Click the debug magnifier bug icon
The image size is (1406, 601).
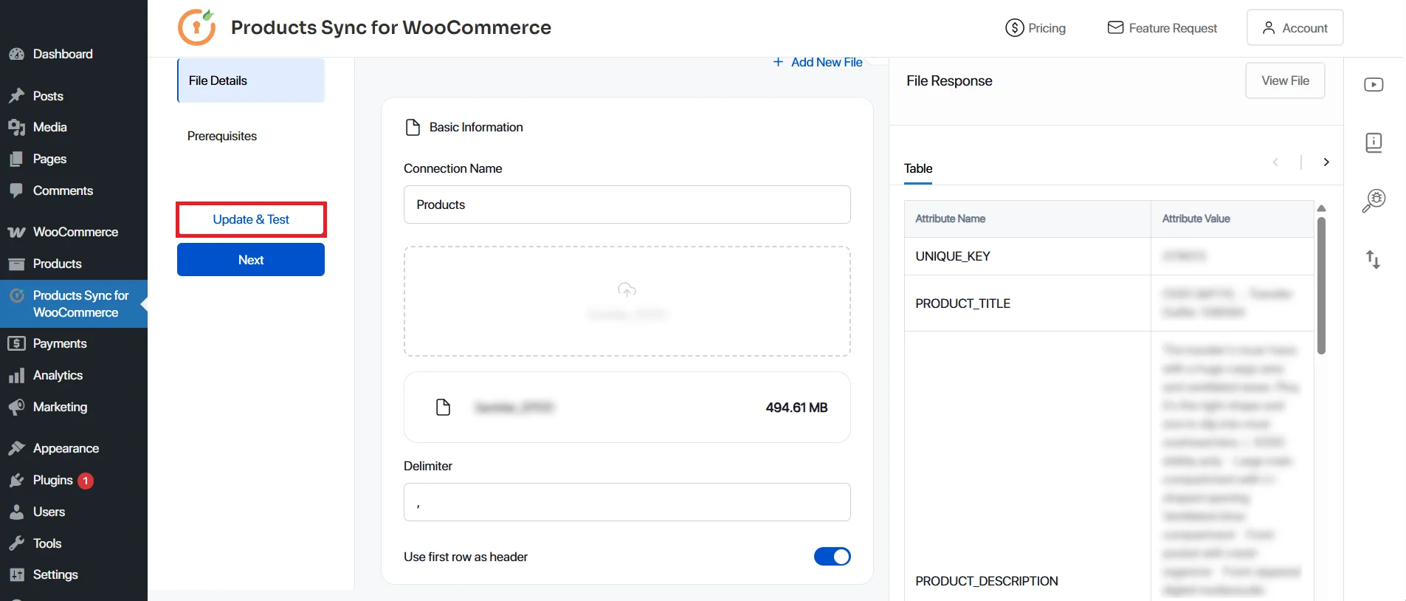click(1374, 200)
